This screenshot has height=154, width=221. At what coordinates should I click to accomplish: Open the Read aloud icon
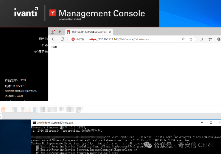click(183, 39)
